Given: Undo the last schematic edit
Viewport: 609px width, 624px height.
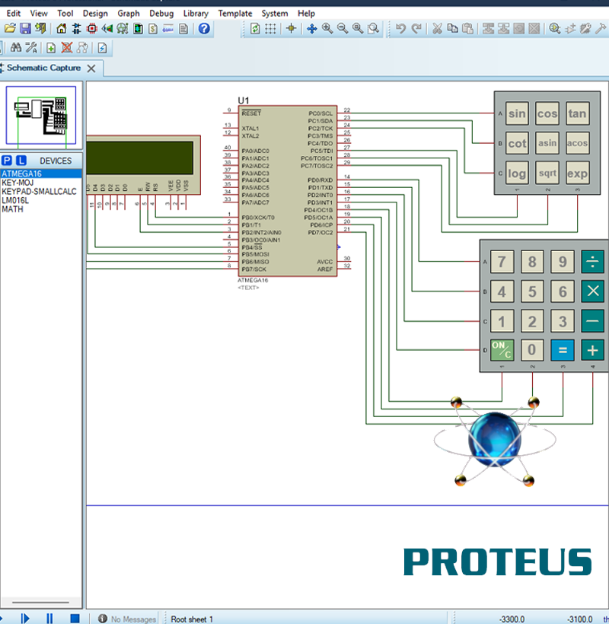Looking at the screenshot, I should pos(396,29).
